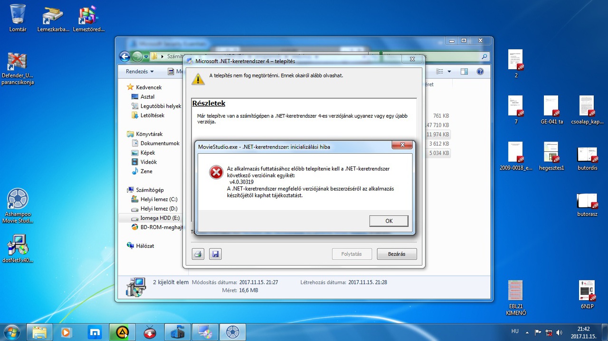The height and width of the screenshot is (341, 608).
Task: Open the Rendezés dropdown menu
Action: click(140, 72)
